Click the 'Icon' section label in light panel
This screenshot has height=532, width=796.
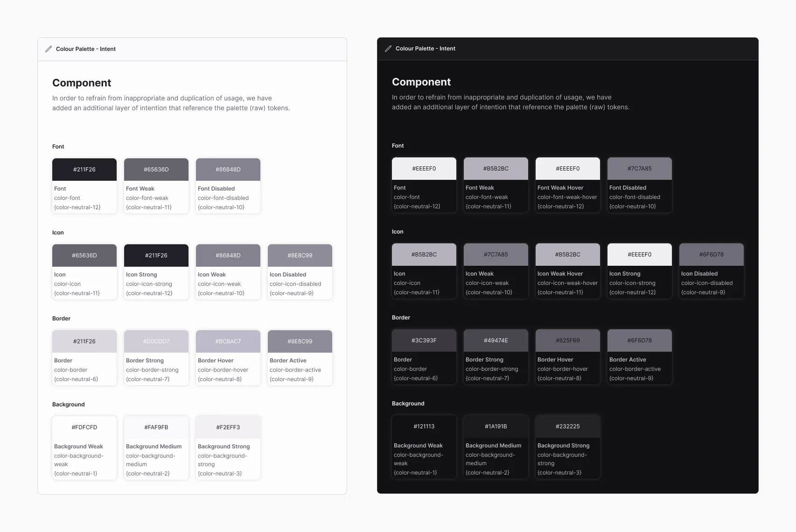[58, 233]
